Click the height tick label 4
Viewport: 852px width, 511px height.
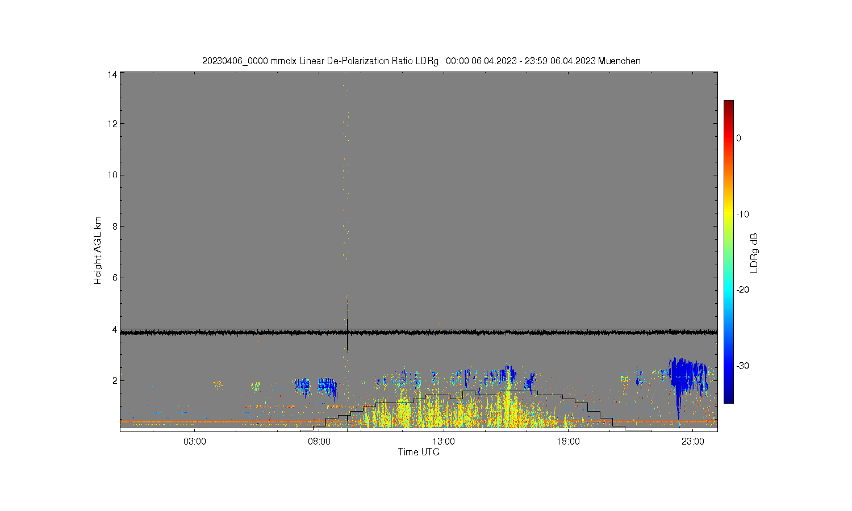tap(115, 329)
